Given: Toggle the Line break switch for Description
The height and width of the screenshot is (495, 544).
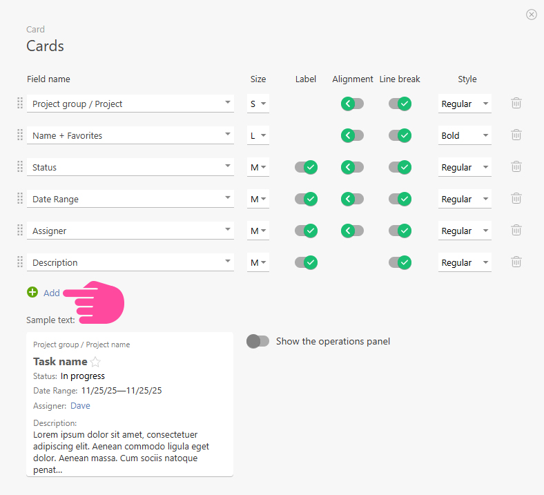Looking at the screenshot, I should coord(400,262).
